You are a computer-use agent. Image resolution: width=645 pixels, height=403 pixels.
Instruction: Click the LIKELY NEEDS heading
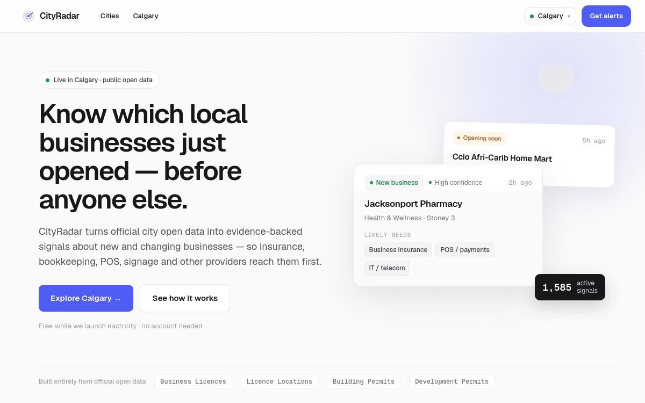tap(388, 235)
